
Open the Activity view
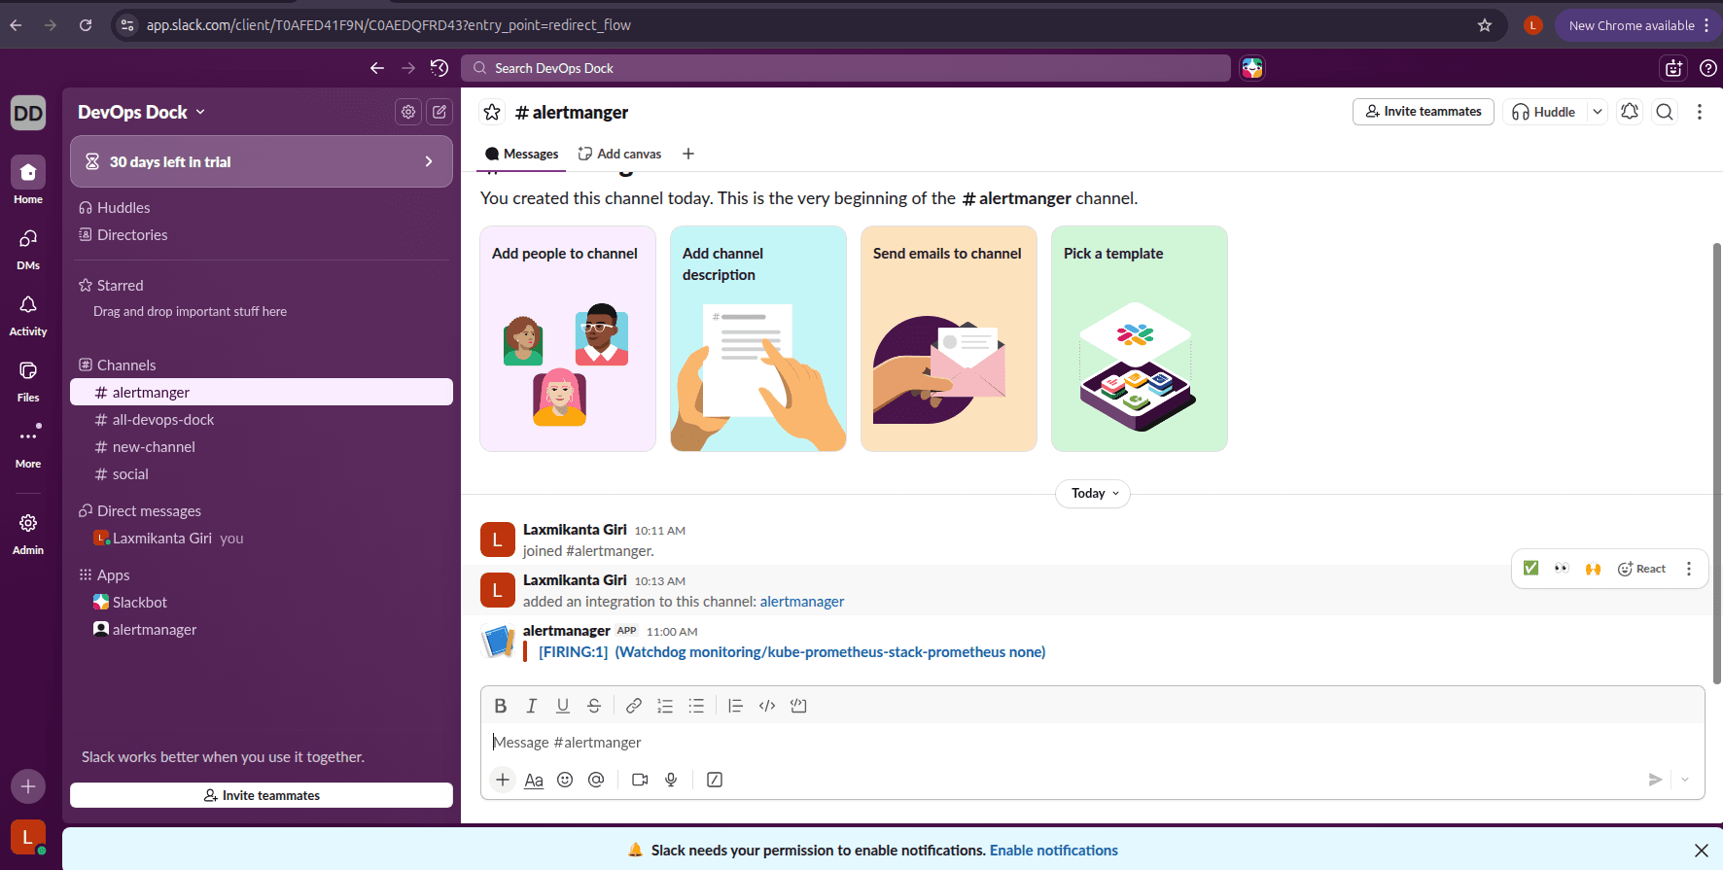[x=28, y=314]
